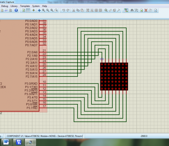The image size is (169, 146).
Task: Toggle the false origin crosshair icon
Action: (x=34, y=10)
